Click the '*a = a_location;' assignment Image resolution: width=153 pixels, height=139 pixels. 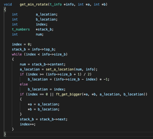pos(44,104)
